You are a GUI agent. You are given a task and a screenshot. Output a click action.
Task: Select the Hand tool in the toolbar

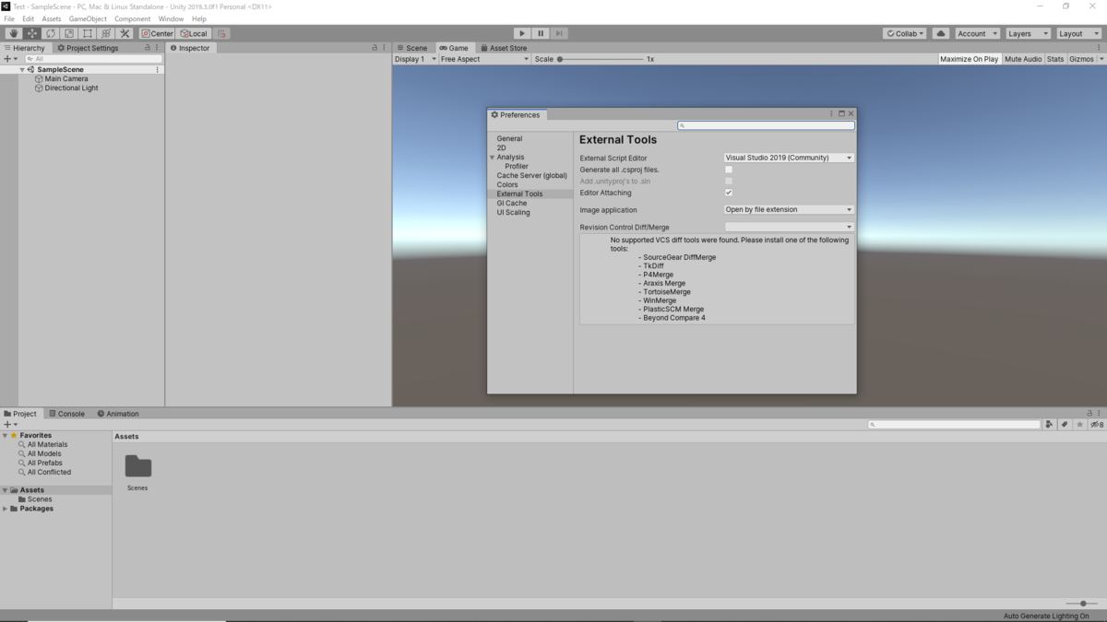(13, 33)
